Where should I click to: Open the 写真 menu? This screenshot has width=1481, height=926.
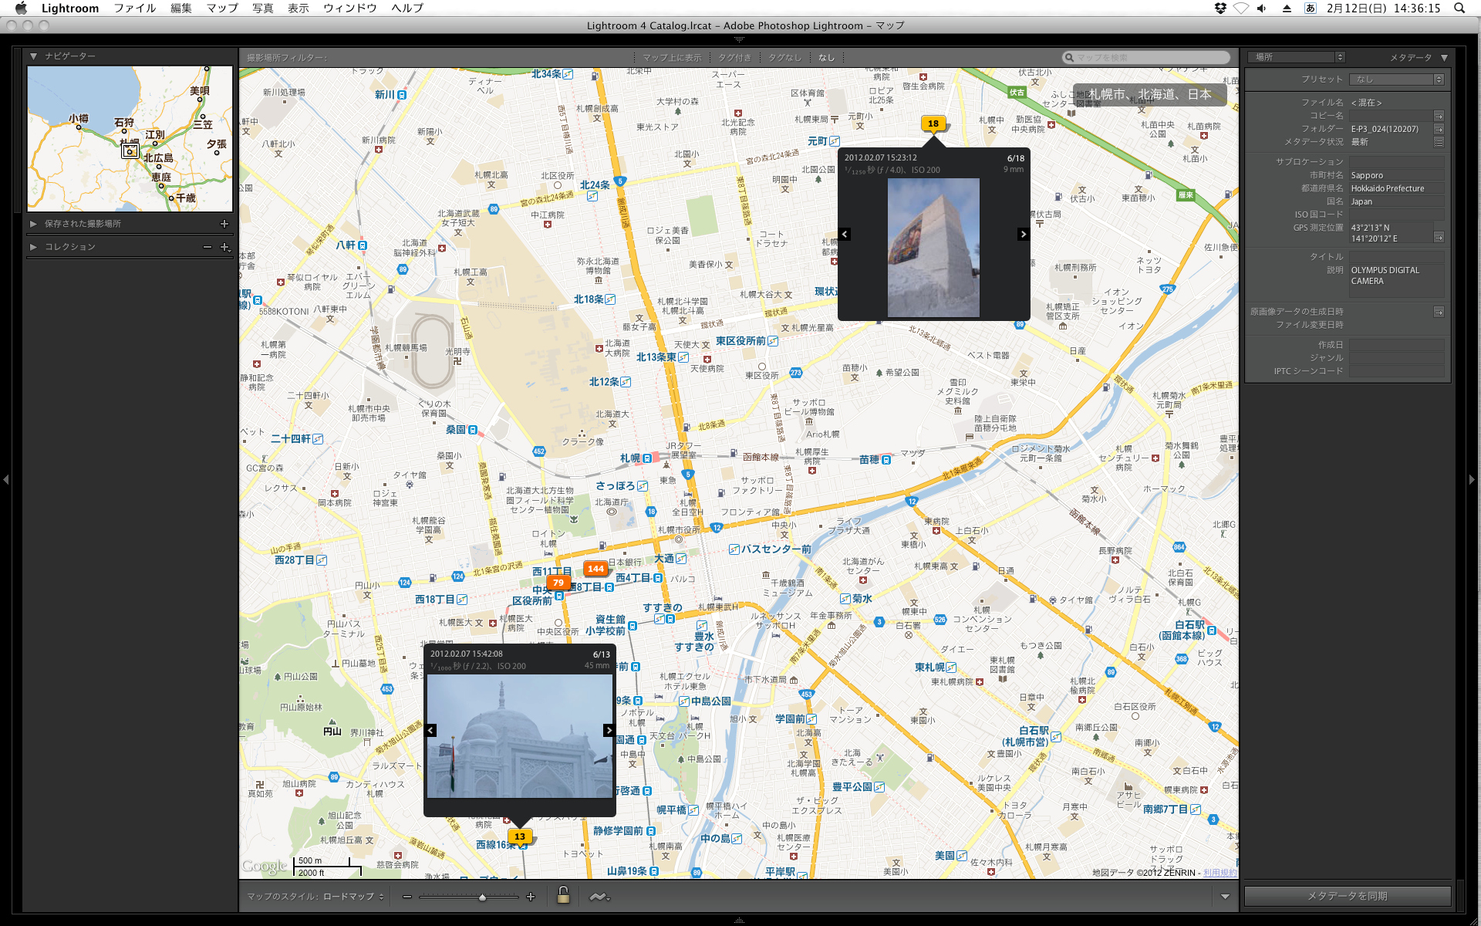[262, 8]
